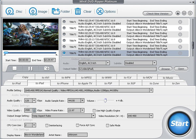Enable Use High Quality Engine checkbox
The width and height of the screenshot is (196, 139).
click(x=94, y=111)
